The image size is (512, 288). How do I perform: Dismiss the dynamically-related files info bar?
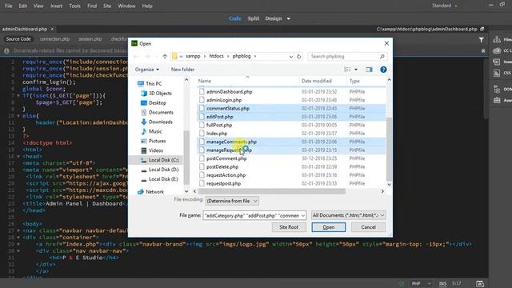(x=483, y=50)
